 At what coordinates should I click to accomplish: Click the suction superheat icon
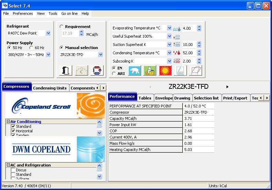[x=177, y=45]
